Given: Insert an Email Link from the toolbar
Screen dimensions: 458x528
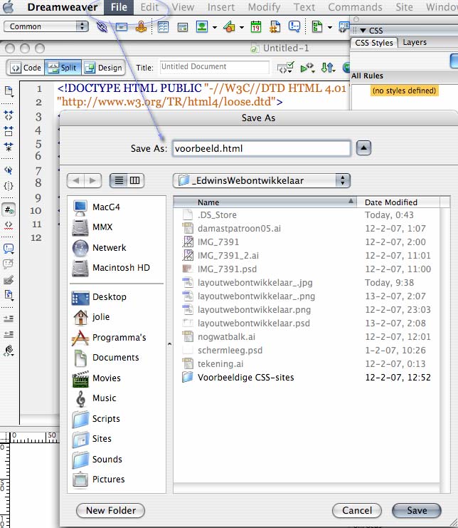Looking at the screenshot, I should pyautogui.click(x=122, y=26).
